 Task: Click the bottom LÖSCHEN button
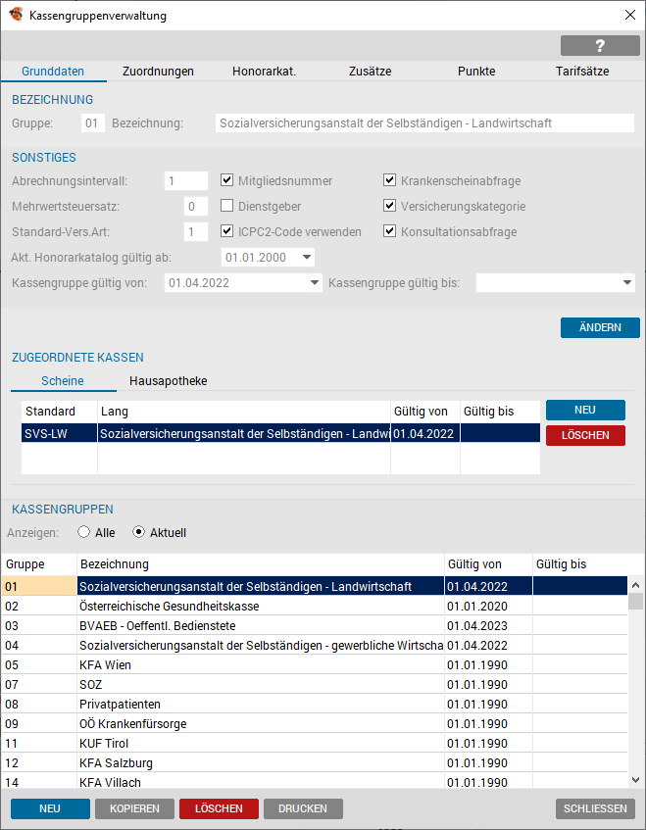219,808
